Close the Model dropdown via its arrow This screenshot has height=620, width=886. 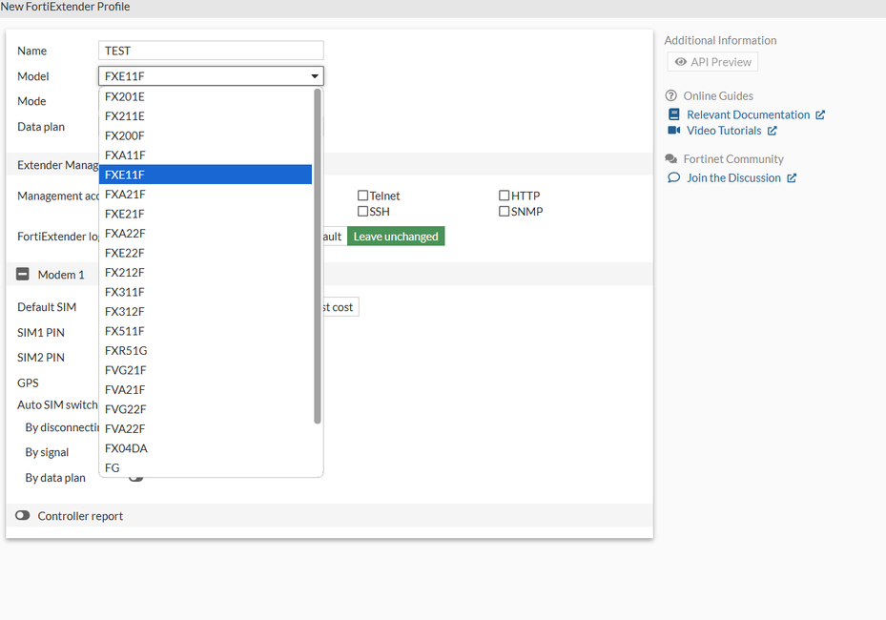pyautogui.click(x=315, y=76)
